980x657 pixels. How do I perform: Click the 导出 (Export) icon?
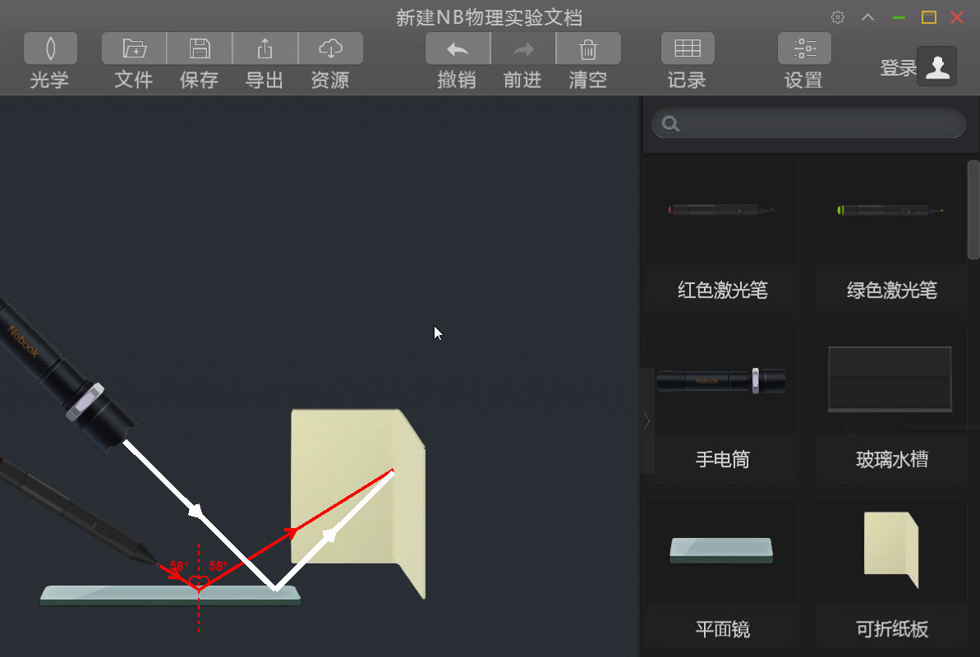click(x=265, y=48)
